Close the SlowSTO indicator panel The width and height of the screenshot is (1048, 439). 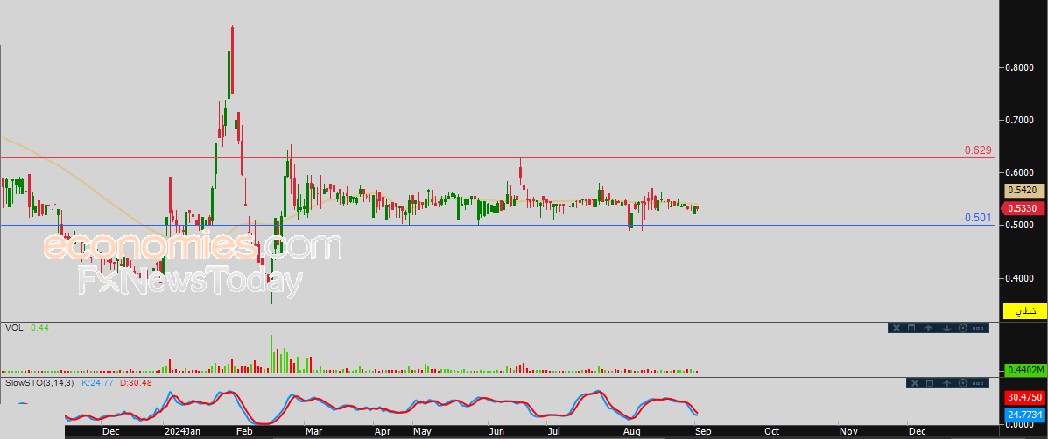(914, 383)
